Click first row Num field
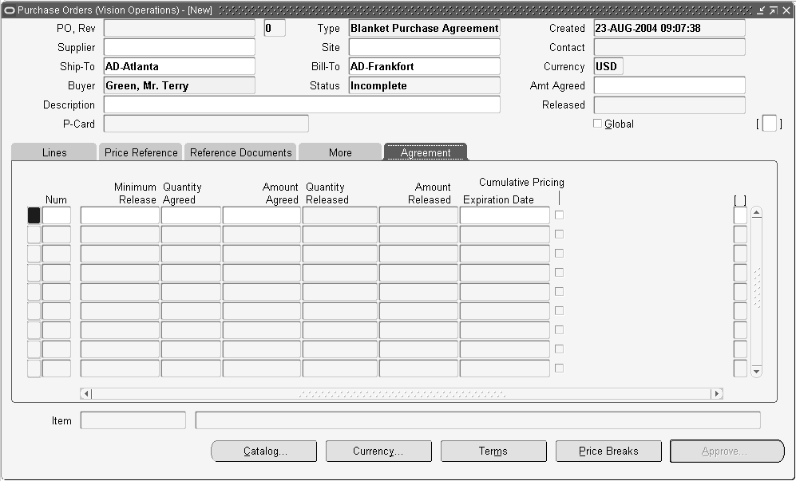 [57, 215]
